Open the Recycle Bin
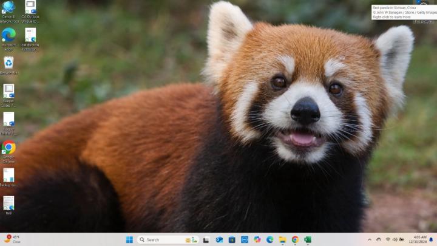 coord(8,63)
